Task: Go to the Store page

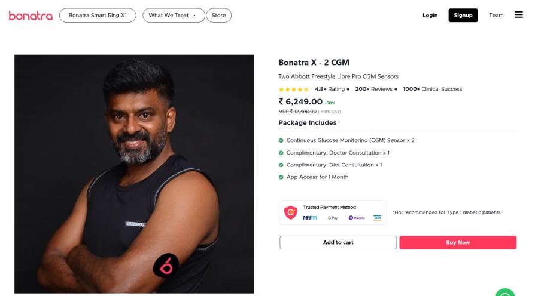Action: click(x=218, y=16)
